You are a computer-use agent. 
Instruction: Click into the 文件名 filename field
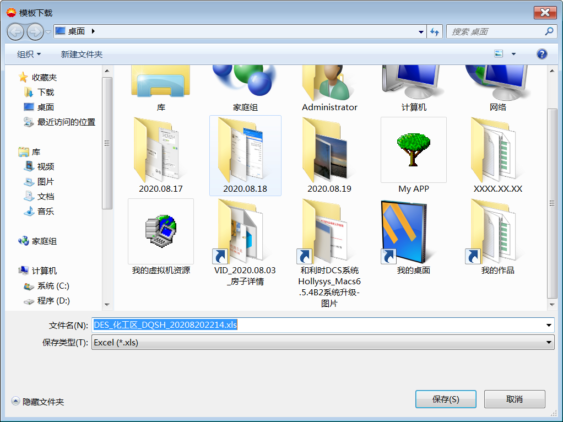click(x=318, y=325)
